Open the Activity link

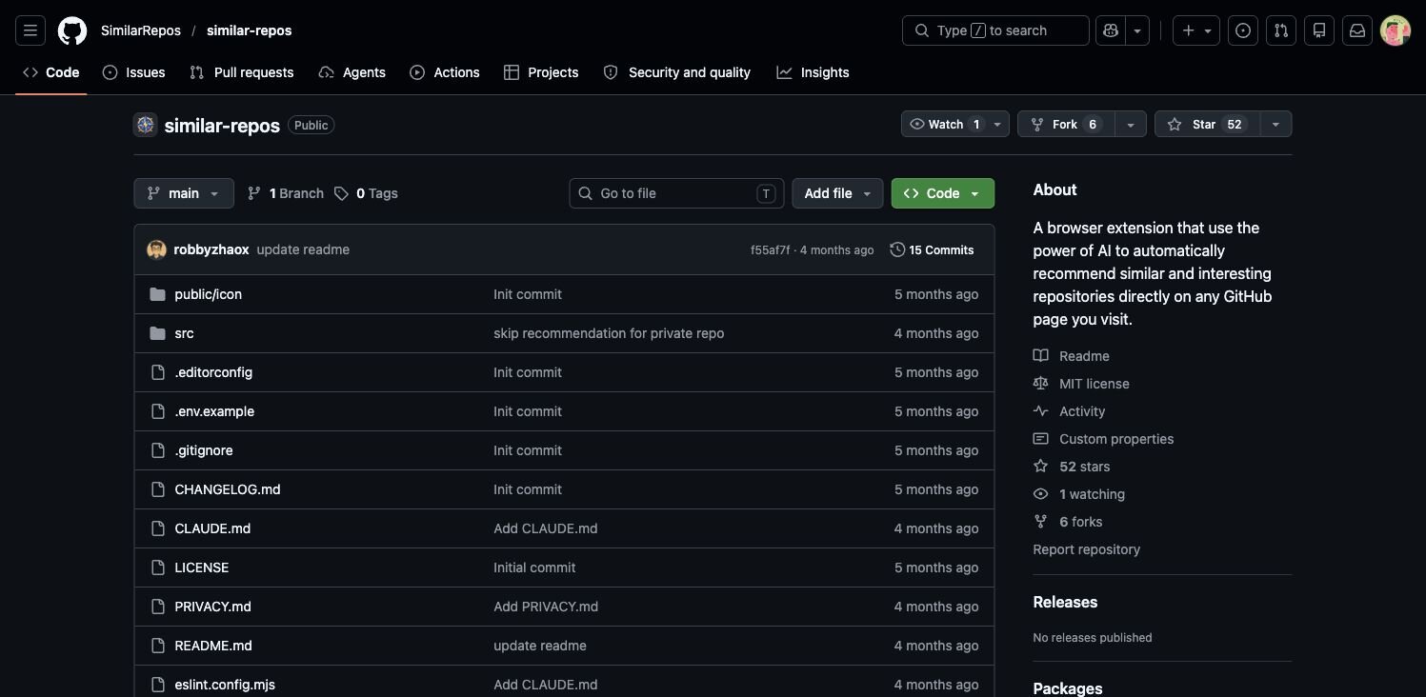tap(1070, 411)
